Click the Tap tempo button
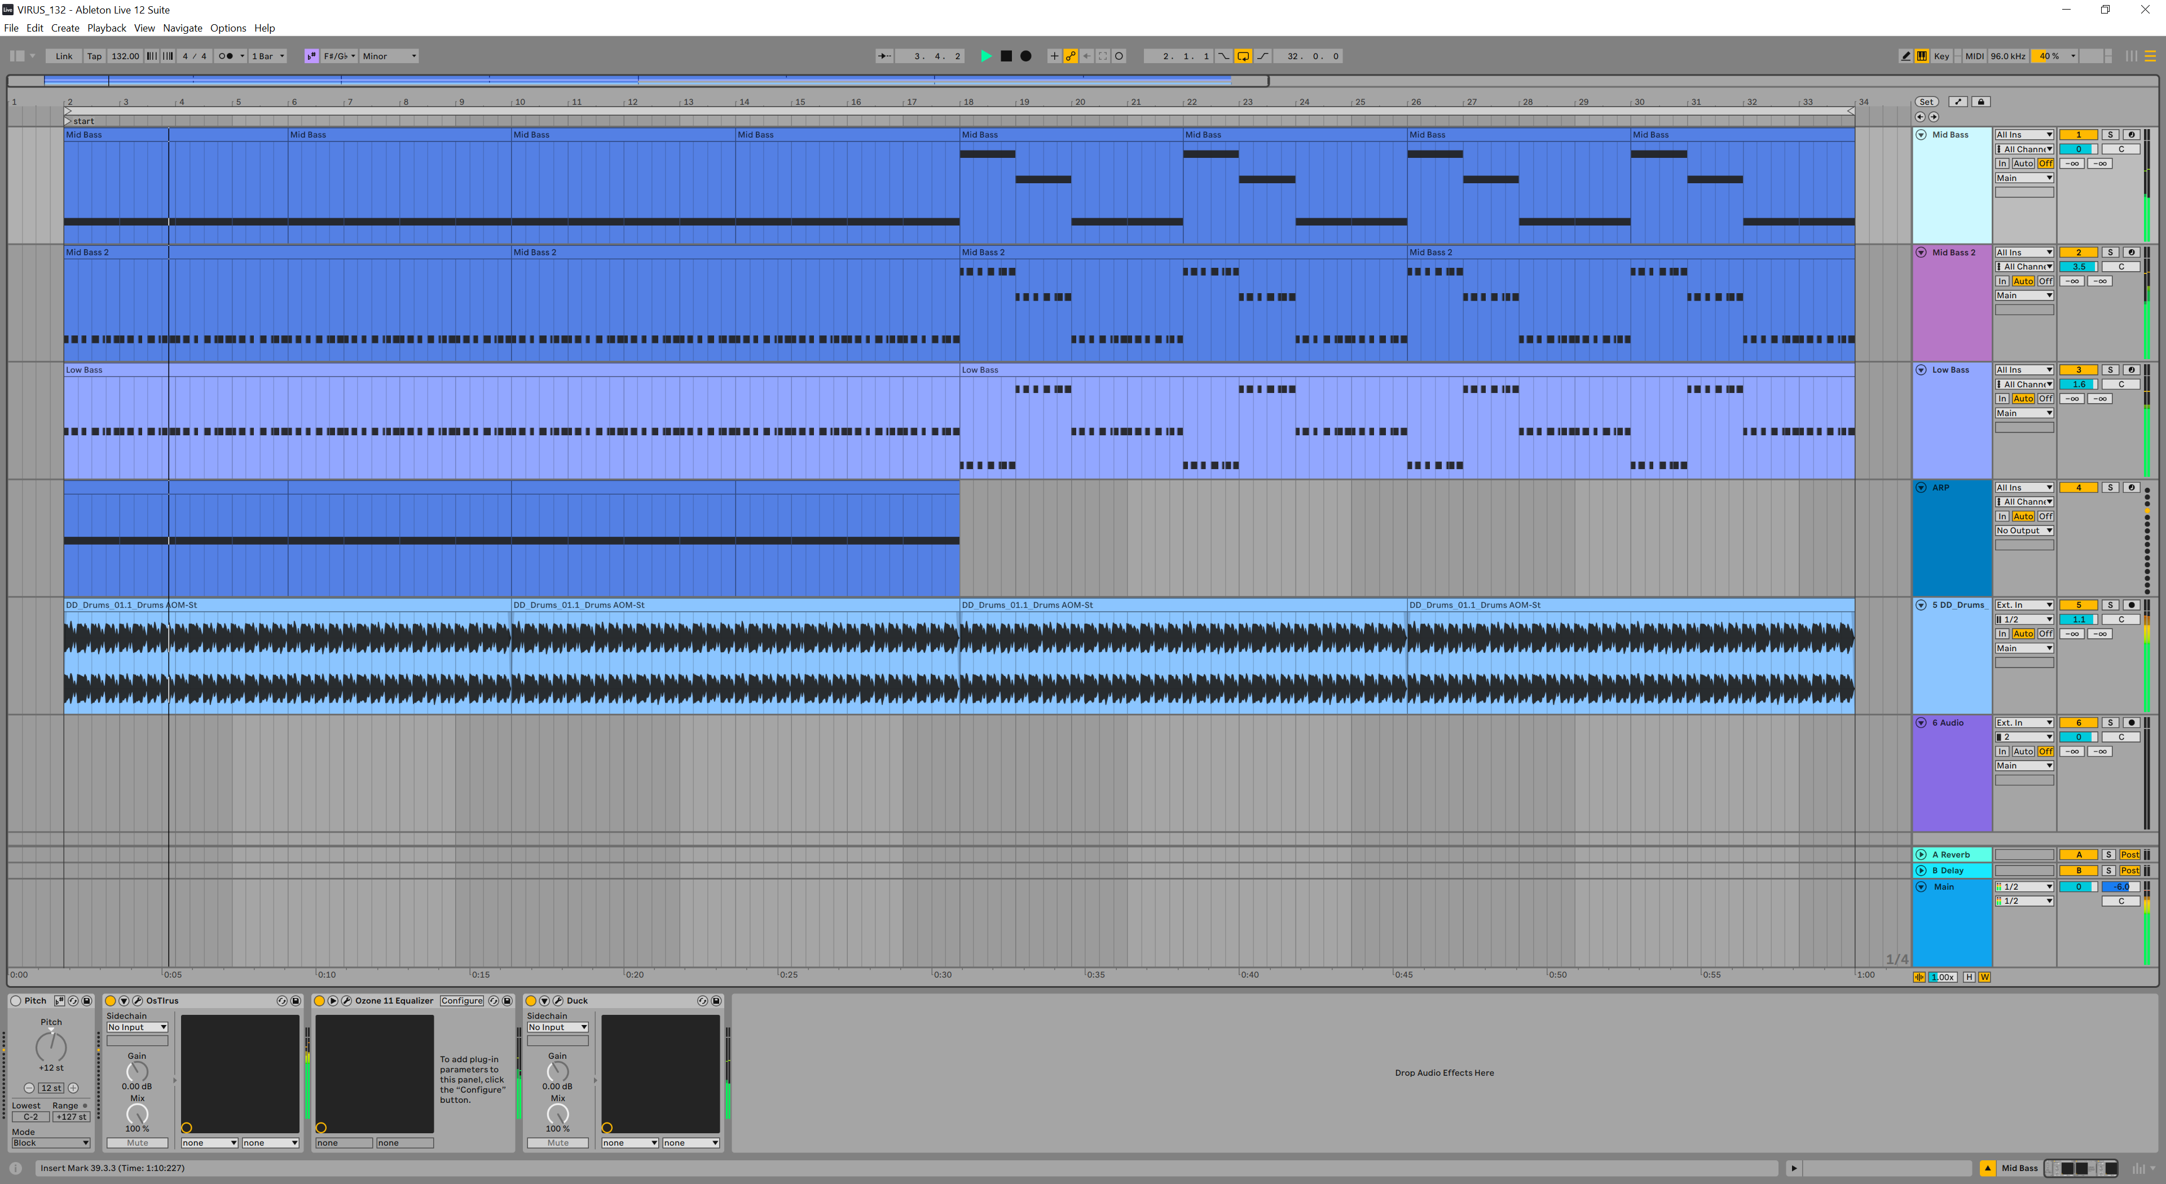Screen dimensions: 2166x1184 94,56
